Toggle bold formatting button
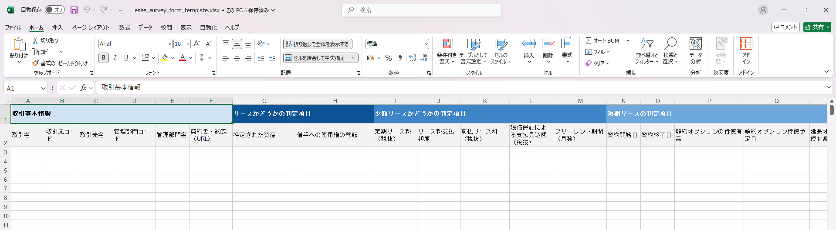The width and height of the screenshot is (836, 230). pos(104,58)
